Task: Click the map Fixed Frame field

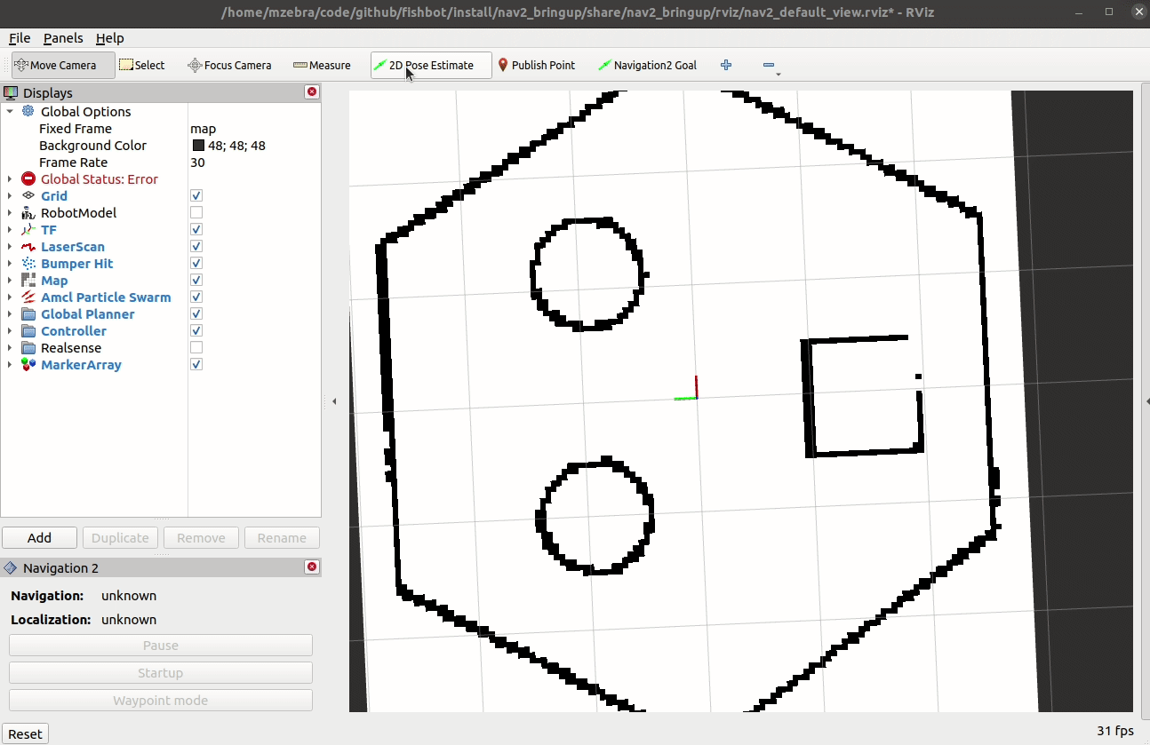Action: (x=204, y=128)
